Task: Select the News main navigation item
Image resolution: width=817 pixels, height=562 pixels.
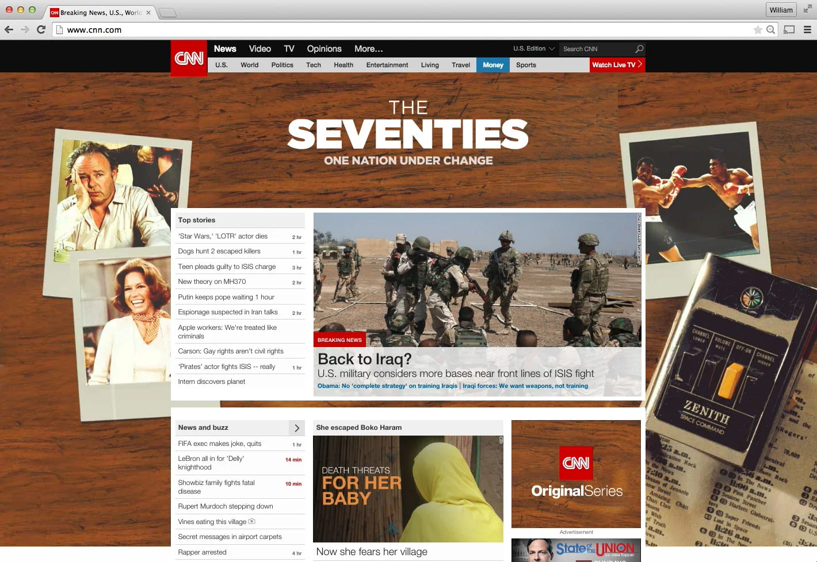Action: (x=225, y=49)
